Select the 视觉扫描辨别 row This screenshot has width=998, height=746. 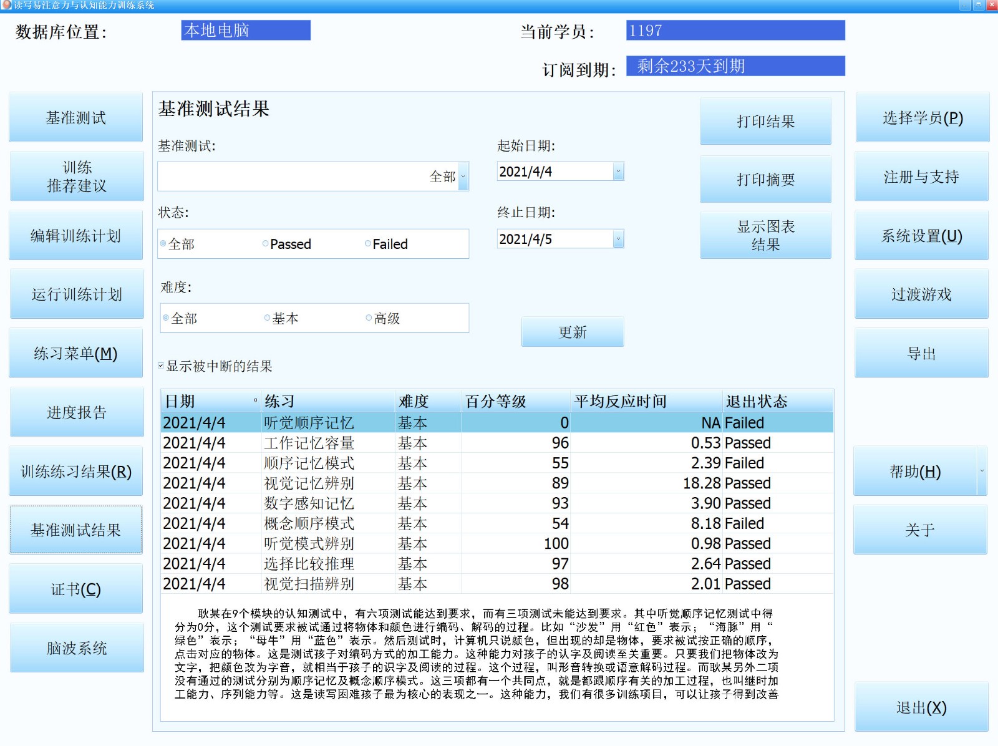click(497, 583)
